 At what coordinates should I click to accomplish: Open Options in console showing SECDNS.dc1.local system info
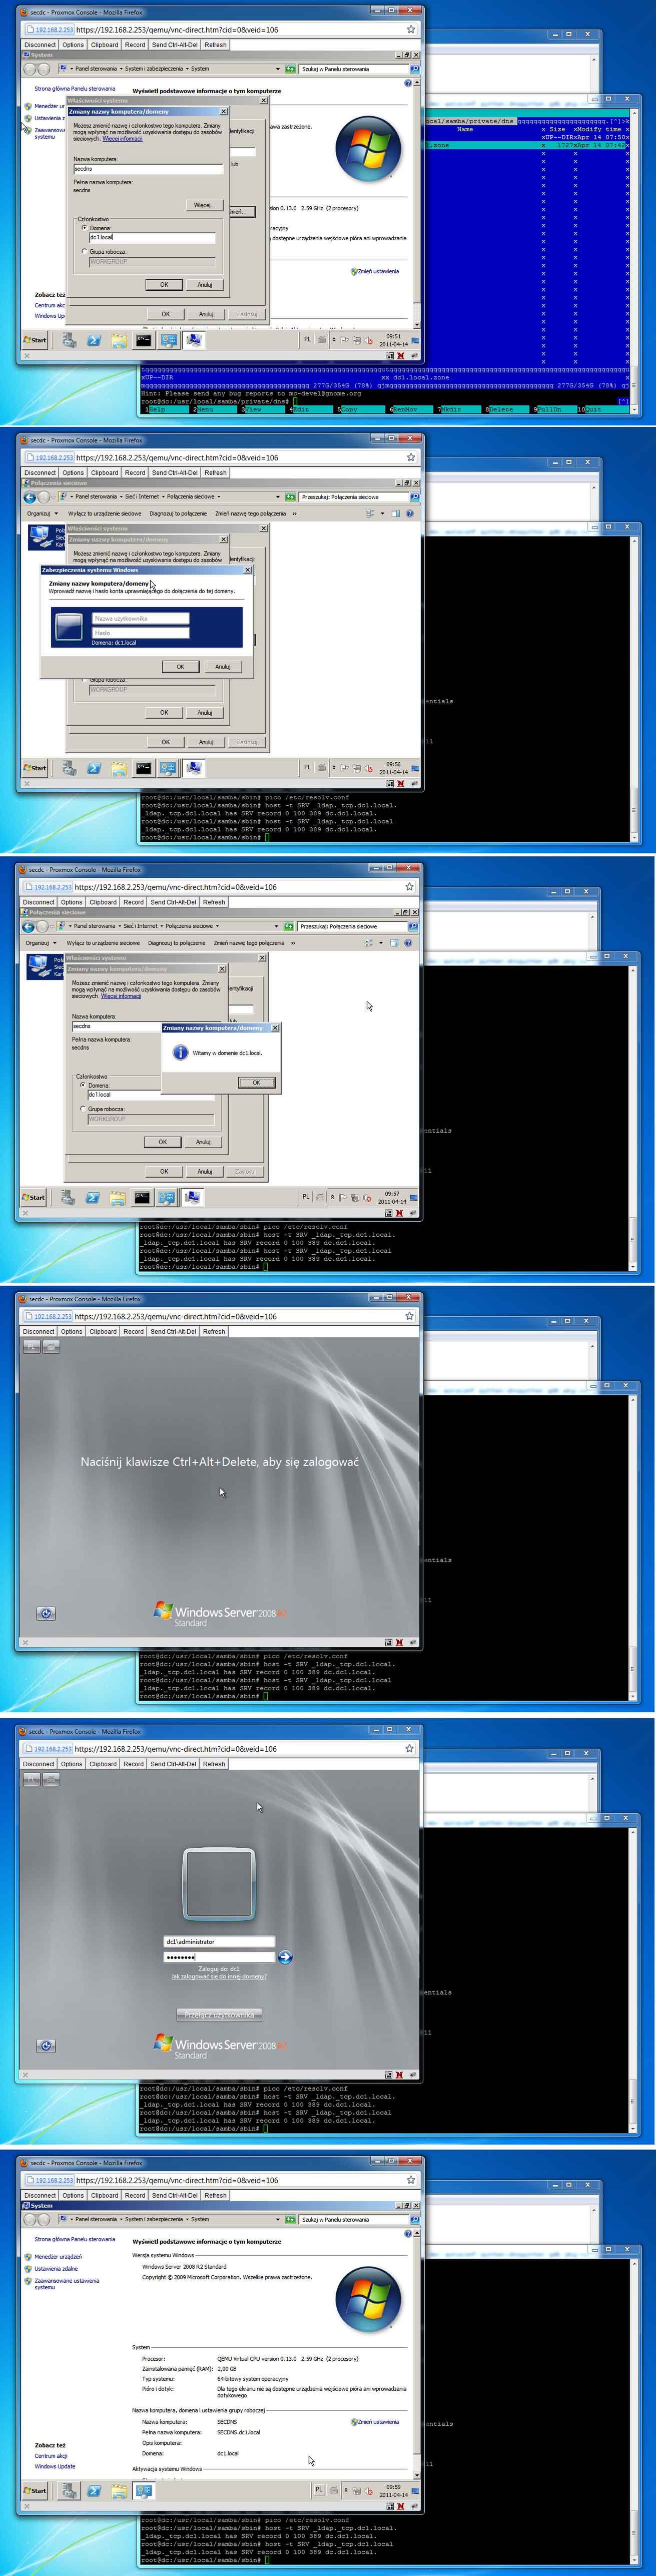tap(73, 2195)
